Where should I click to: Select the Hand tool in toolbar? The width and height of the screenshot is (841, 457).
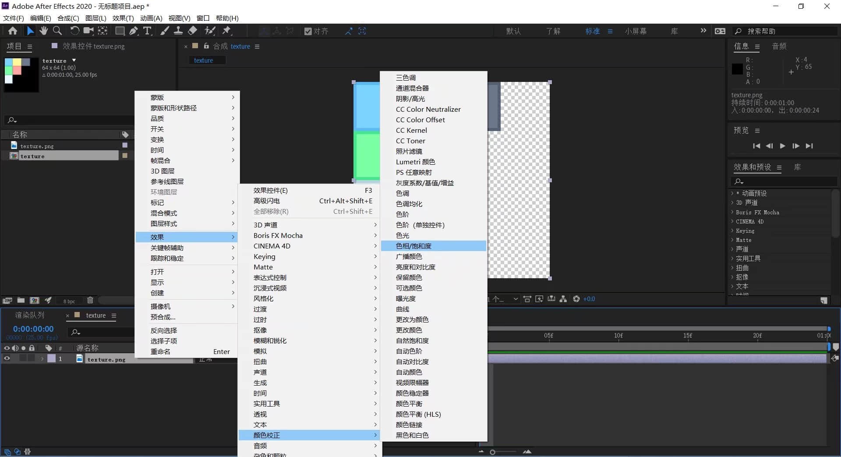(x=43, y=31)
